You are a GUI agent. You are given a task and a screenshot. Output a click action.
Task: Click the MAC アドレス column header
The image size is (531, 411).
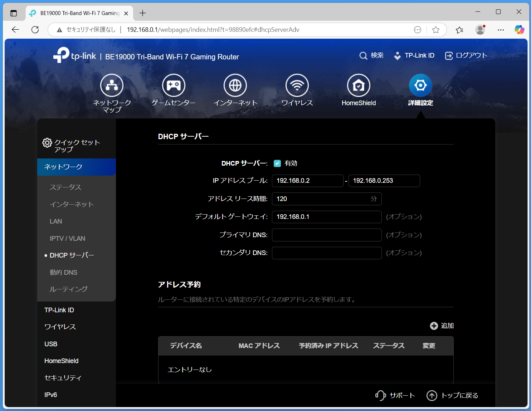[x=259, y=346]
